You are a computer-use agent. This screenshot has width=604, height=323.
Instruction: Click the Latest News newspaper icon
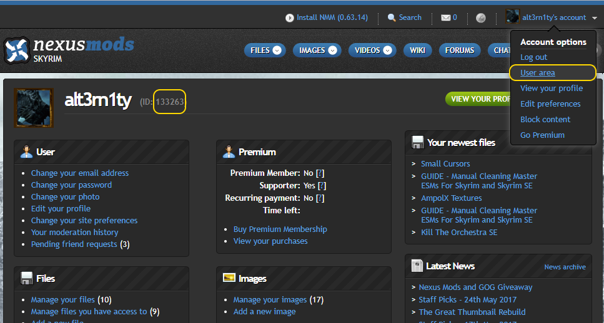(417, 266)
